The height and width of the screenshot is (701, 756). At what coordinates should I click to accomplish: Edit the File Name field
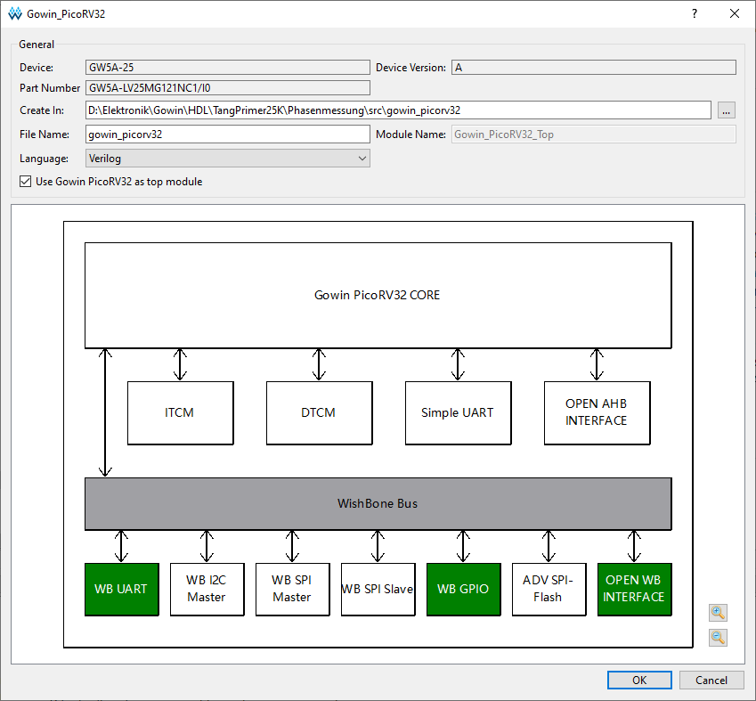tap(228, 134)
